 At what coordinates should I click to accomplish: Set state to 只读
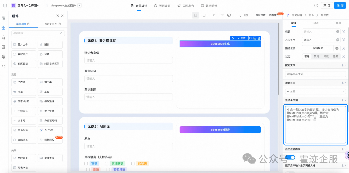[x=326, y=57]
